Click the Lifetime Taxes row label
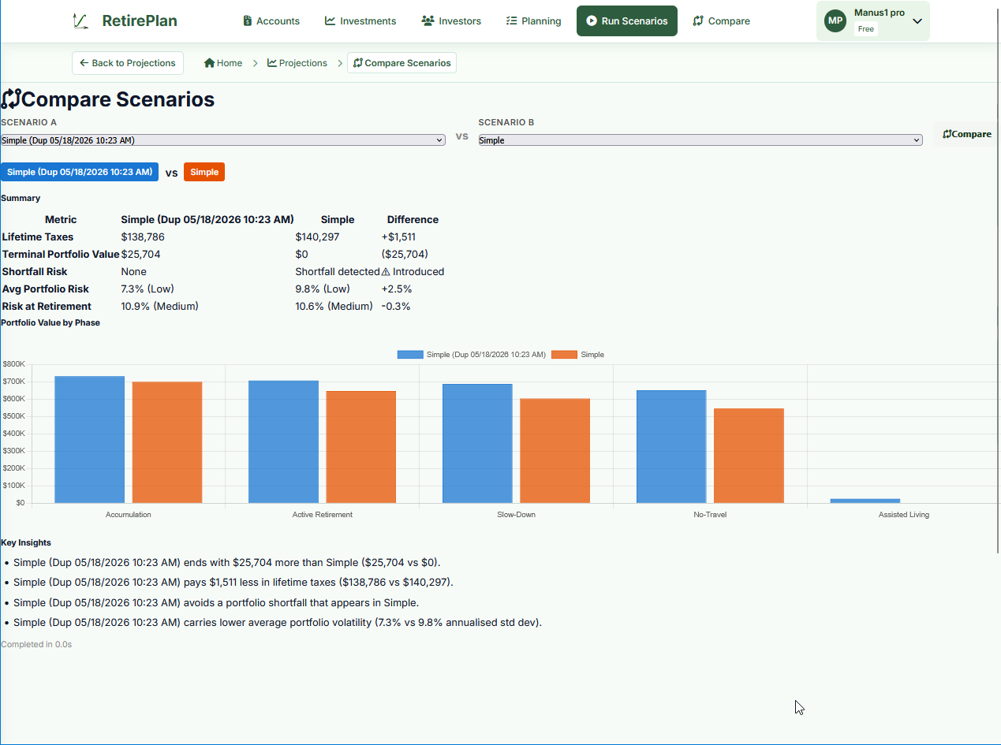The height and width of the screenshot is (745, 1001). [38, 237]
